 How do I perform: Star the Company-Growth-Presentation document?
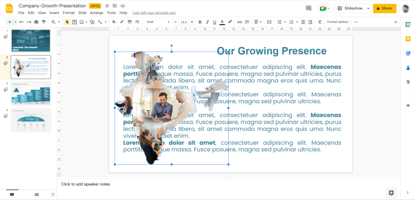(x=107, y=6)
